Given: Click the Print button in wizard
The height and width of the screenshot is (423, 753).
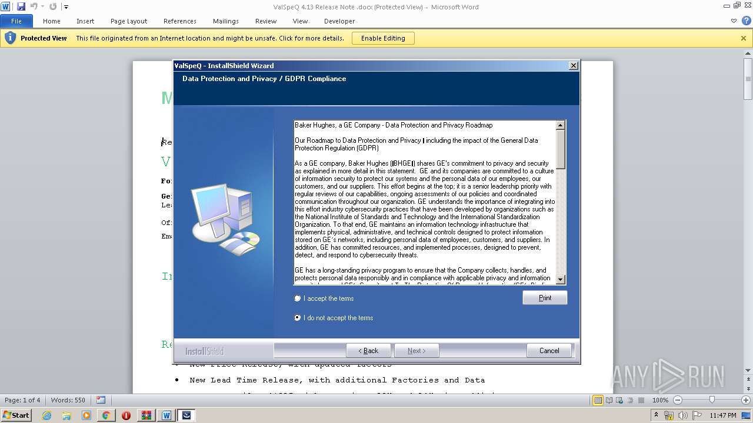Looking at the screenshot, I should pyautogui.click(x=545, y=298).
